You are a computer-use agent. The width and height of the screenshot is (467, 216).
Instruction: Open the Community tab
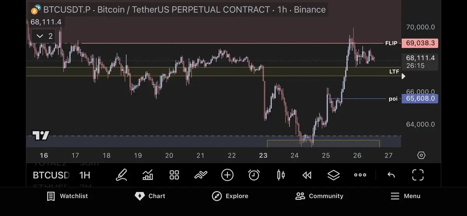319,196
